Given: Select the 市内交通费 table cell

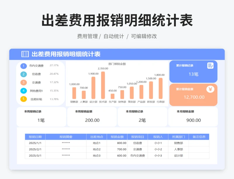Looking at the screenshot, I should click(137, 156).
